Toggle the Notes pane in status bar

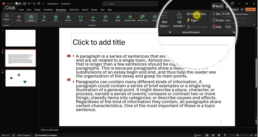point(198,135)
